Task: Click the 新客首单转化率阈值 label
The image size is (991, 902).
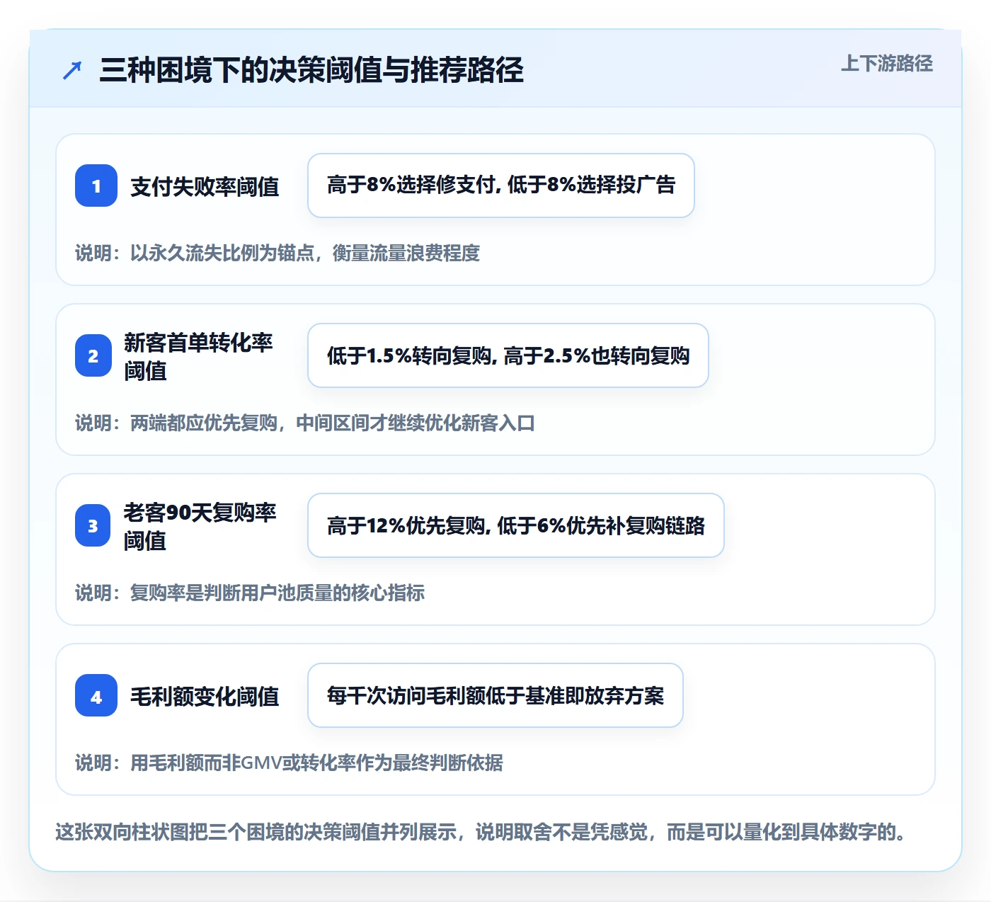Action: [x=199, y=356]
